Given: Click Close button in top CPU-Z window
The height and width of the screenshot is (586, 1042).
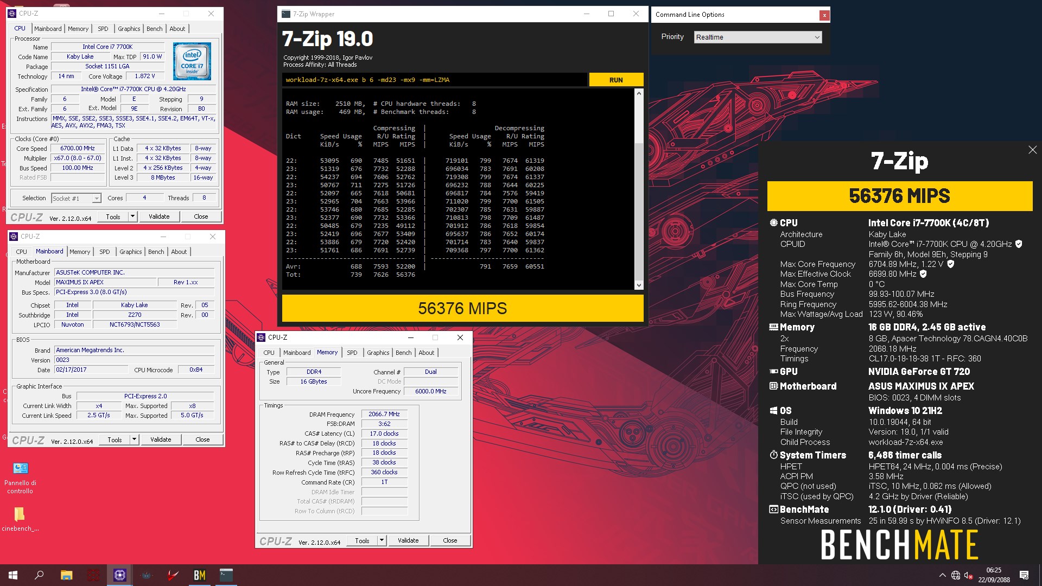Looking at the screenshot, I should click(201, 216).
